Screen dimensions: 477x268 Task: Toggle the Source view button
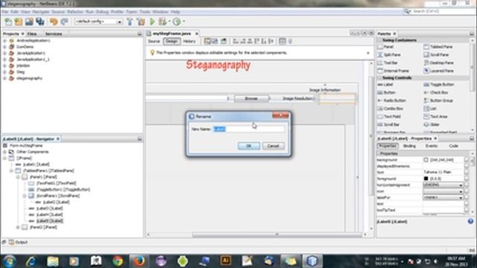coord(154,42)
